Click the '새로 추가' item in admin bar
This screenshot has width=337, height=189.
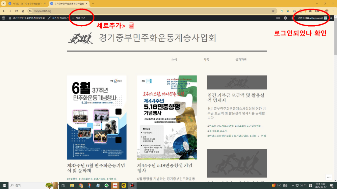79,18
